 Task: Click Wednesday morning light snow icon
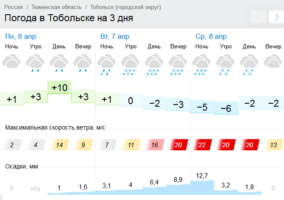click(x=225, y=65)
